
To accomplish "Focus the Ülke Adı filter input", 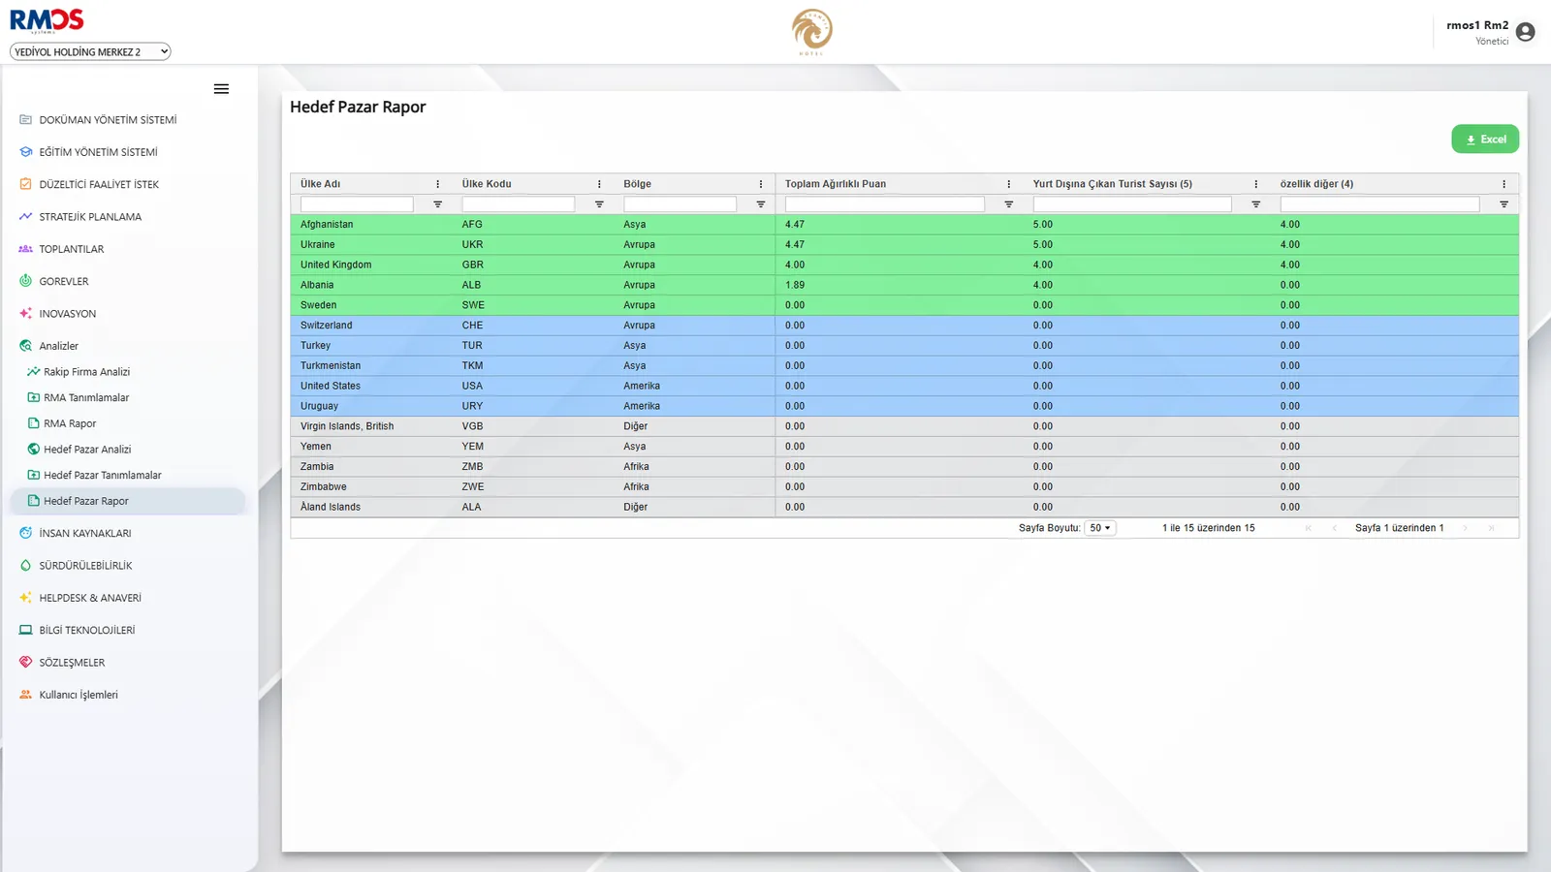I will click(x=357, y=204).
